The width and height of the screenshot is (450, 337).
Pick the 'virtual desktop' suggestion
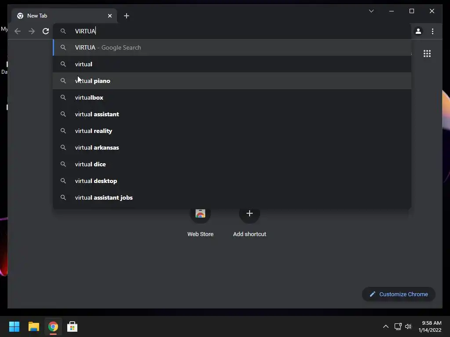tap(232, 181)
